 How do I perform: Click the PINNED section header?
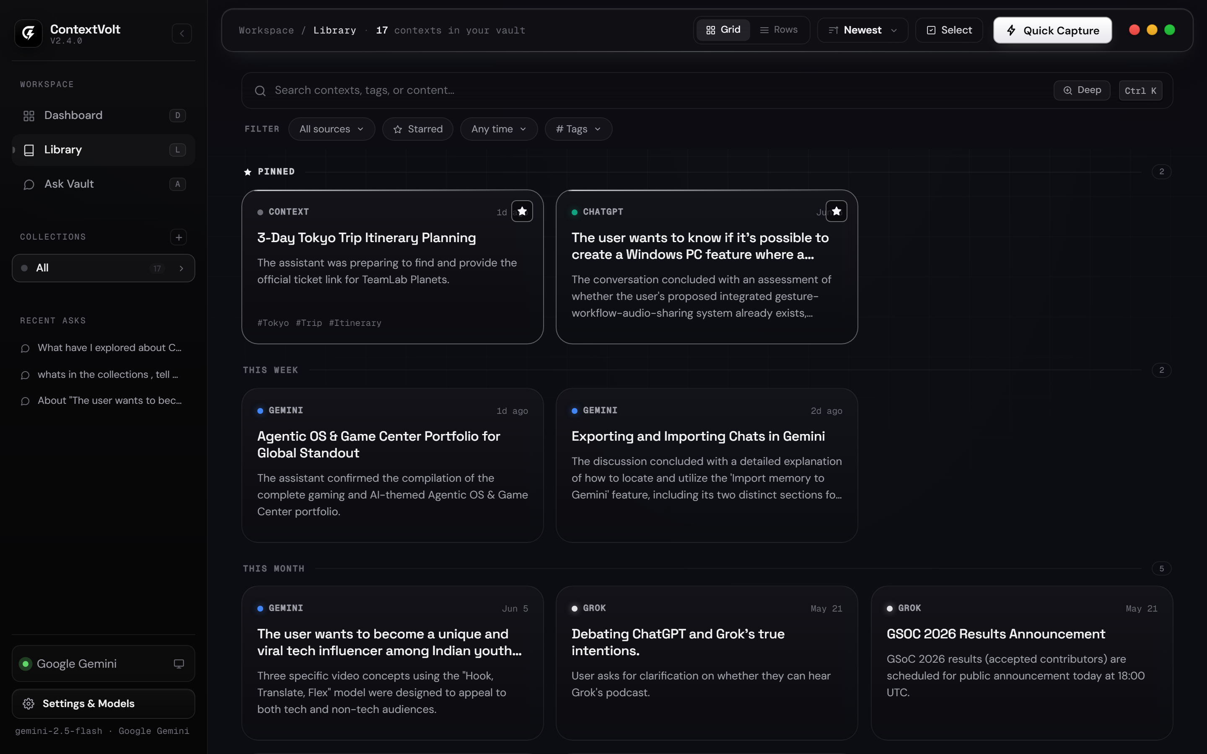point(276,172)
